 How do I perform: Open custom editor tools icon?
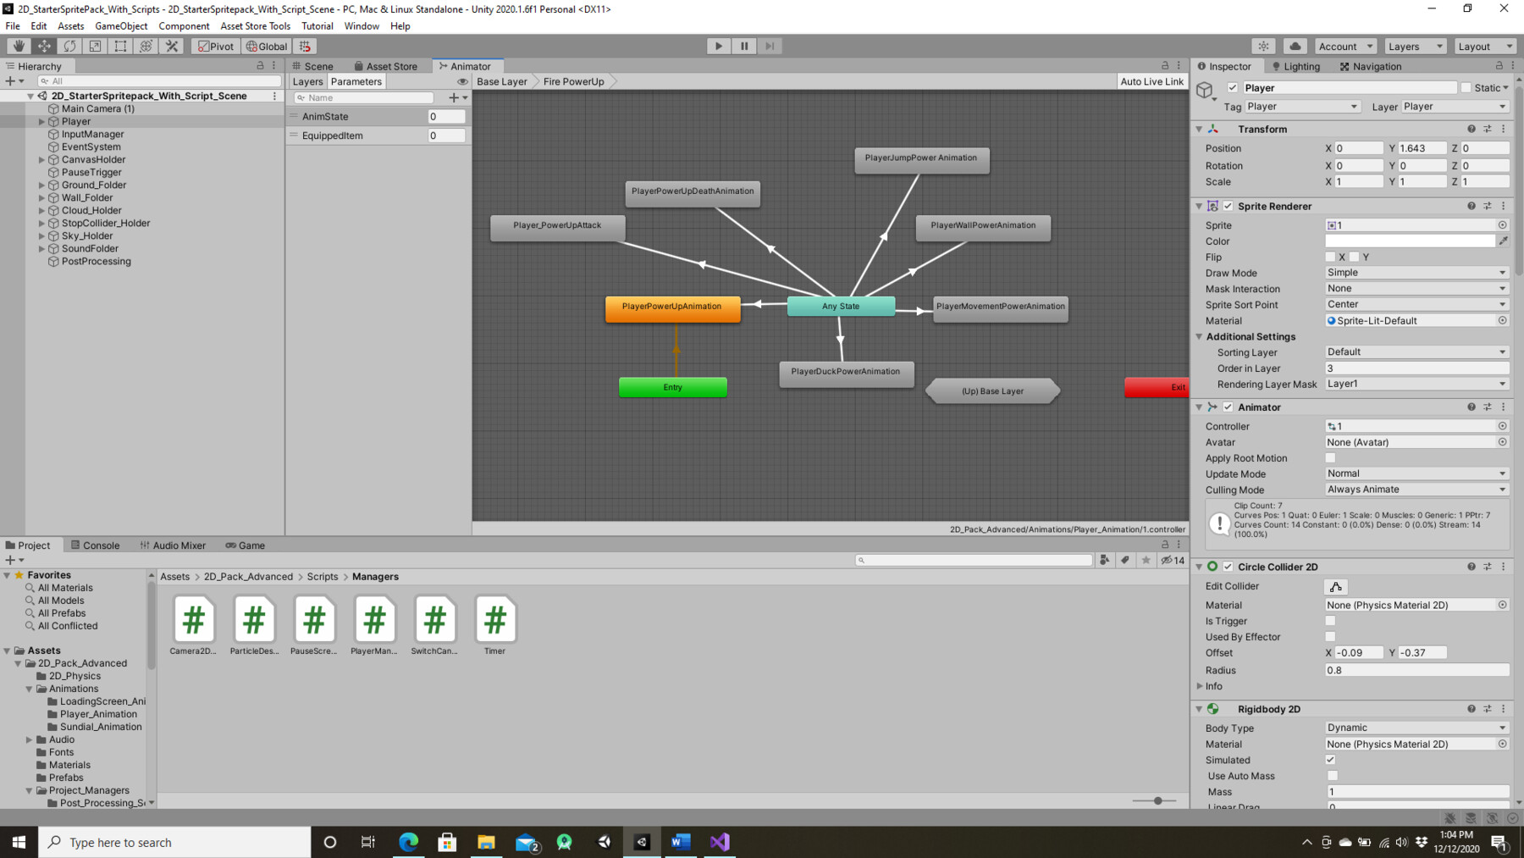[172, 46]
